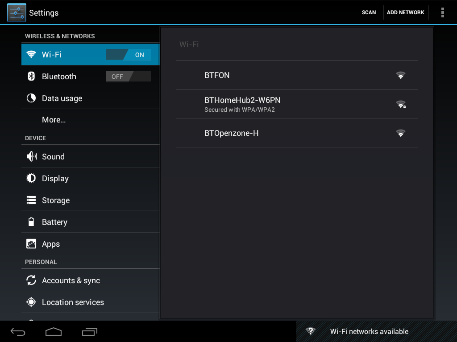457x342 pixels.
Task: Turn off the Wi-Fi switch
Action: (128, 55)
